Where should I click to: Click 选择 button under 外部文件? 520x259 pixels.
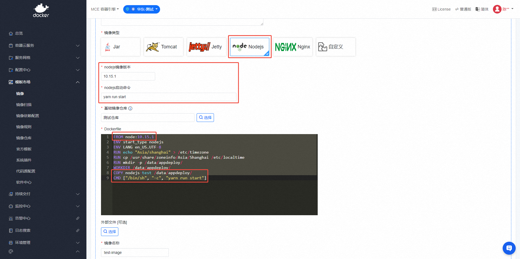point(110,232)
